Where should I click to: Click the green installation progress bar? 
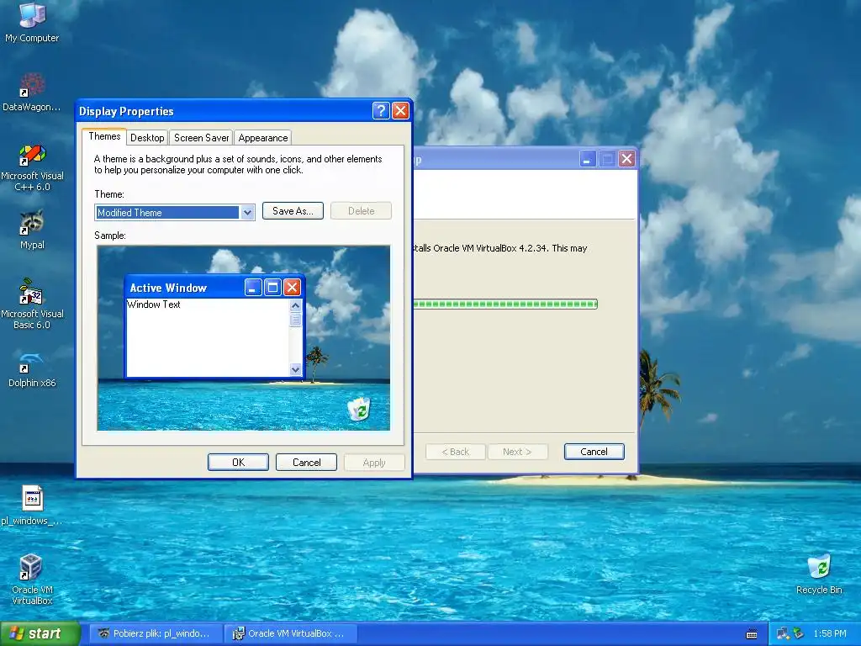pos(505,304)
